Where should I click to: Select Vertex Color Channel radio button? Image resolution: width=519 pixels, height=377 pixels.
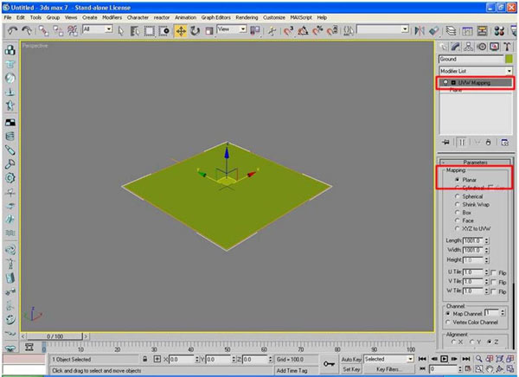click(x=448, y=322)
